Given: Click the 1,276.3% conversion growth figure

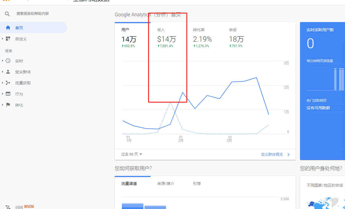Looking at the screenshot, I should tap(201, 46).
